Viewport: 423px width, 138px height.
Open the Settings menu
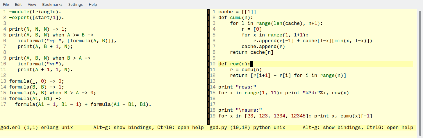[76, 4]
